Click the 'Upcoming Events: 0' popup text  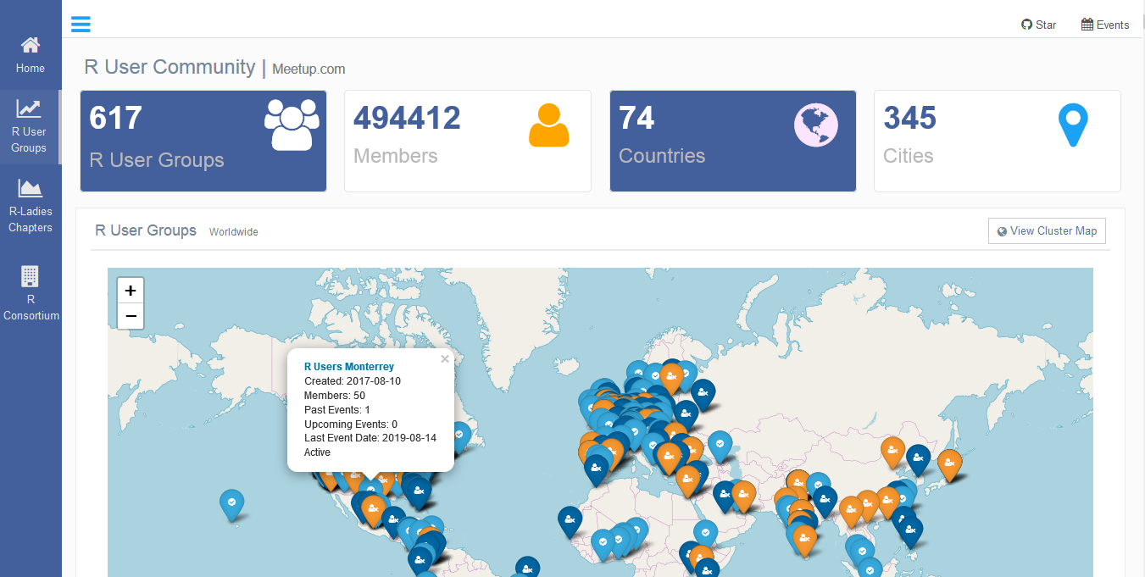[x=351, y=424]
